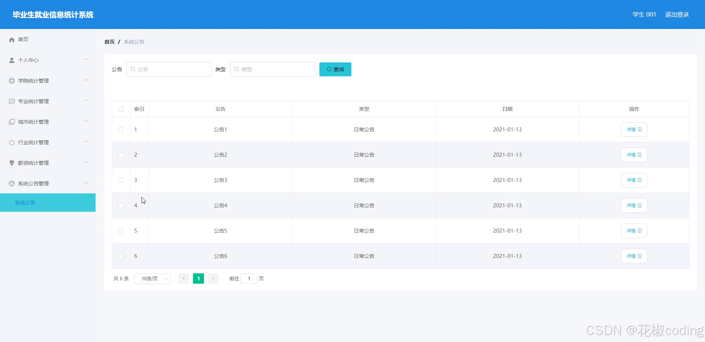Go to previous page arrow

184,279
